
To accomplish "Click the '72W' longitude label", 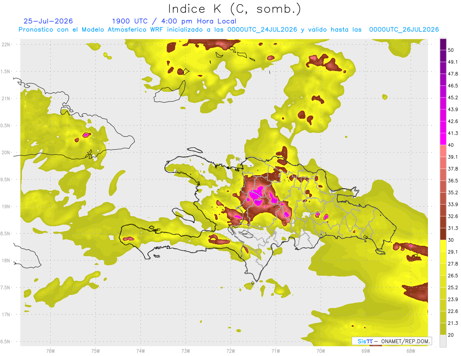I will tap(230, 351).
